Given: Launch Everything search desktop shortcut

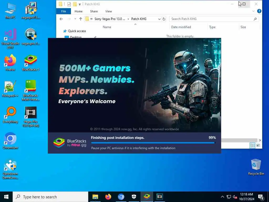Looking at the screenshot, I should [x=10, y=115].
